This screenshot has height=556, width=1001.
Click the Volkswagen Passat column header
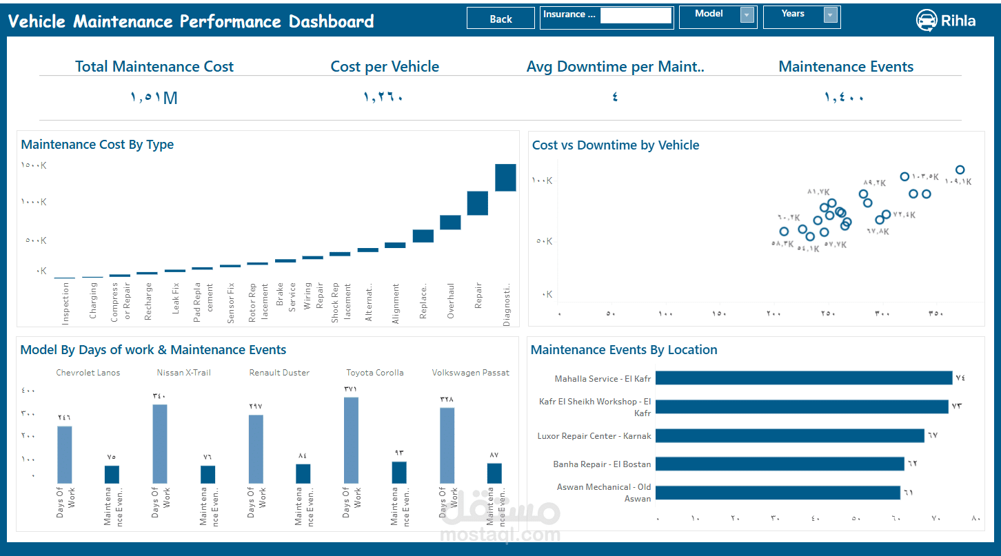(x=471, y=373)
